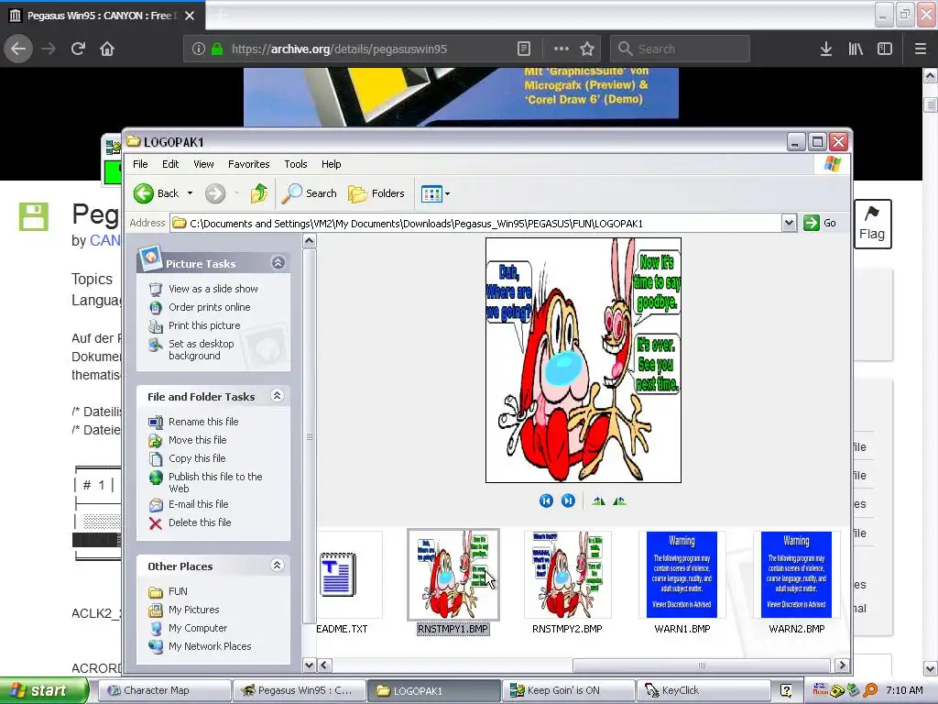
Task: Click the Flag button on archive page
Action: pos(872,224)
